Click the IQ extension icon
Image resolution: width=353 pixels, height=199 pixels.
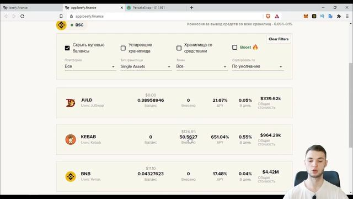(x=322, y=16)
